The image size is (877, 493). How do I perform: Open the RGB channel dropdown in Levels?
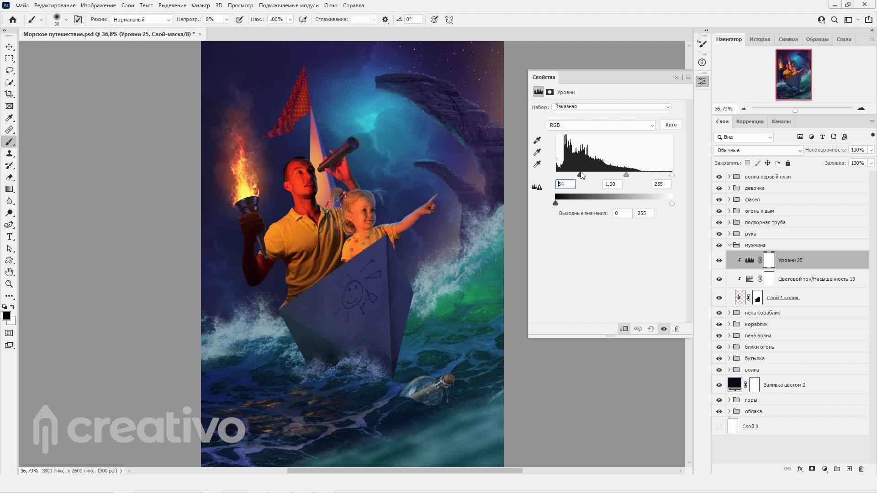pos(601,125)
